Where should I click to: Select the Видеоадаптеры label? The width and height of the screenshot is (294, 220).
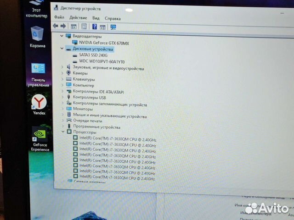87,36
